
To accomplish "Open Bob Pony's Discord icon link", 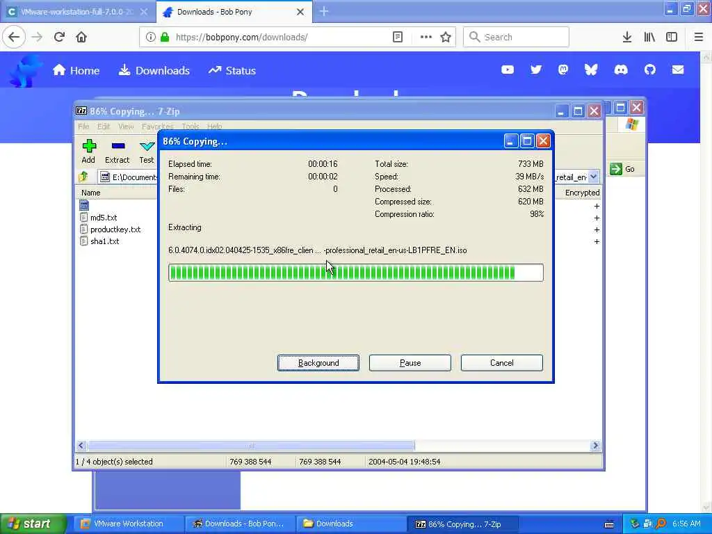I will point(621,70).
